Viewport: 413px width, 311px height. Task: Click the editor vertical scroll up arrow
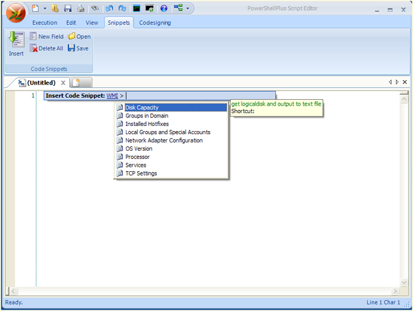coord(404,99)
